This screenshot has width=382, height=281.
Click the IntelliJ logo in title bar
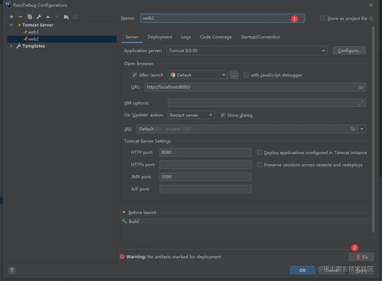coord(8,5)
